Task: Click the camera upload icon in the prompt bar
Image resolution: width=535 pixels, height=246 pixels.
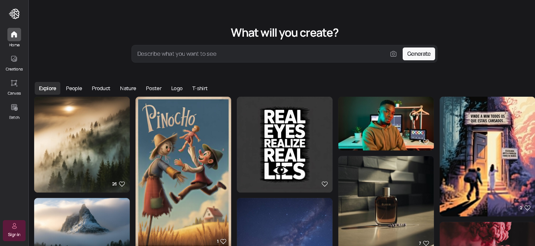Action: [393, 54]
